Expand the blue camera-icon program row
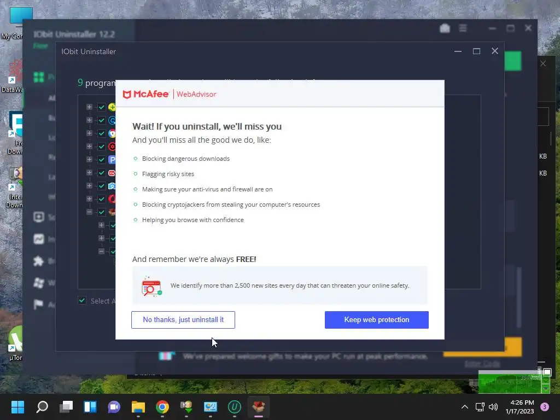Viewport: 560px width, 420px height. click(x=89, y=186)
